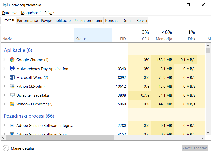The image size is (211, 156).
Task: Click the Završi zadatak button
Action: [195, 148]
